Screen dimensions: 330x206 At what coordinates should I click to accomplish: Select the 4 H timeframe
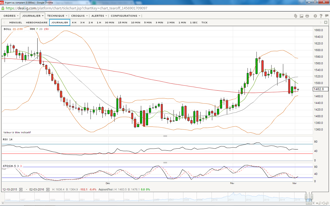74,22
